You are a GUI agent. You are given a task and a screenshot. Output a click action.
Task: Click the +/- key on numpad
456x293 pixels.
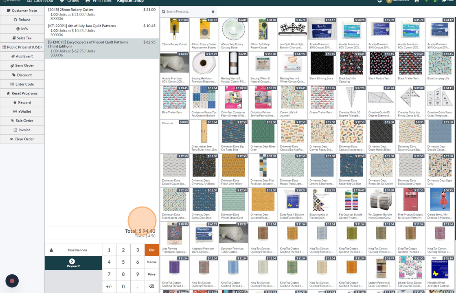coord(109,286)
